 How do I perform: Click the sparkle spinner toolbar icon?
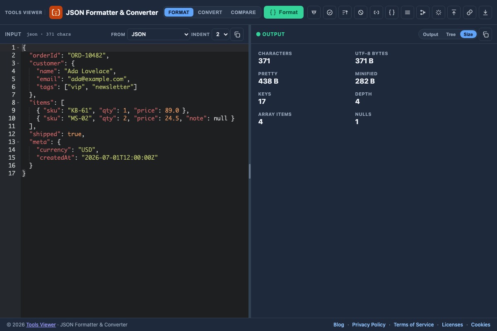coord(439,12)
